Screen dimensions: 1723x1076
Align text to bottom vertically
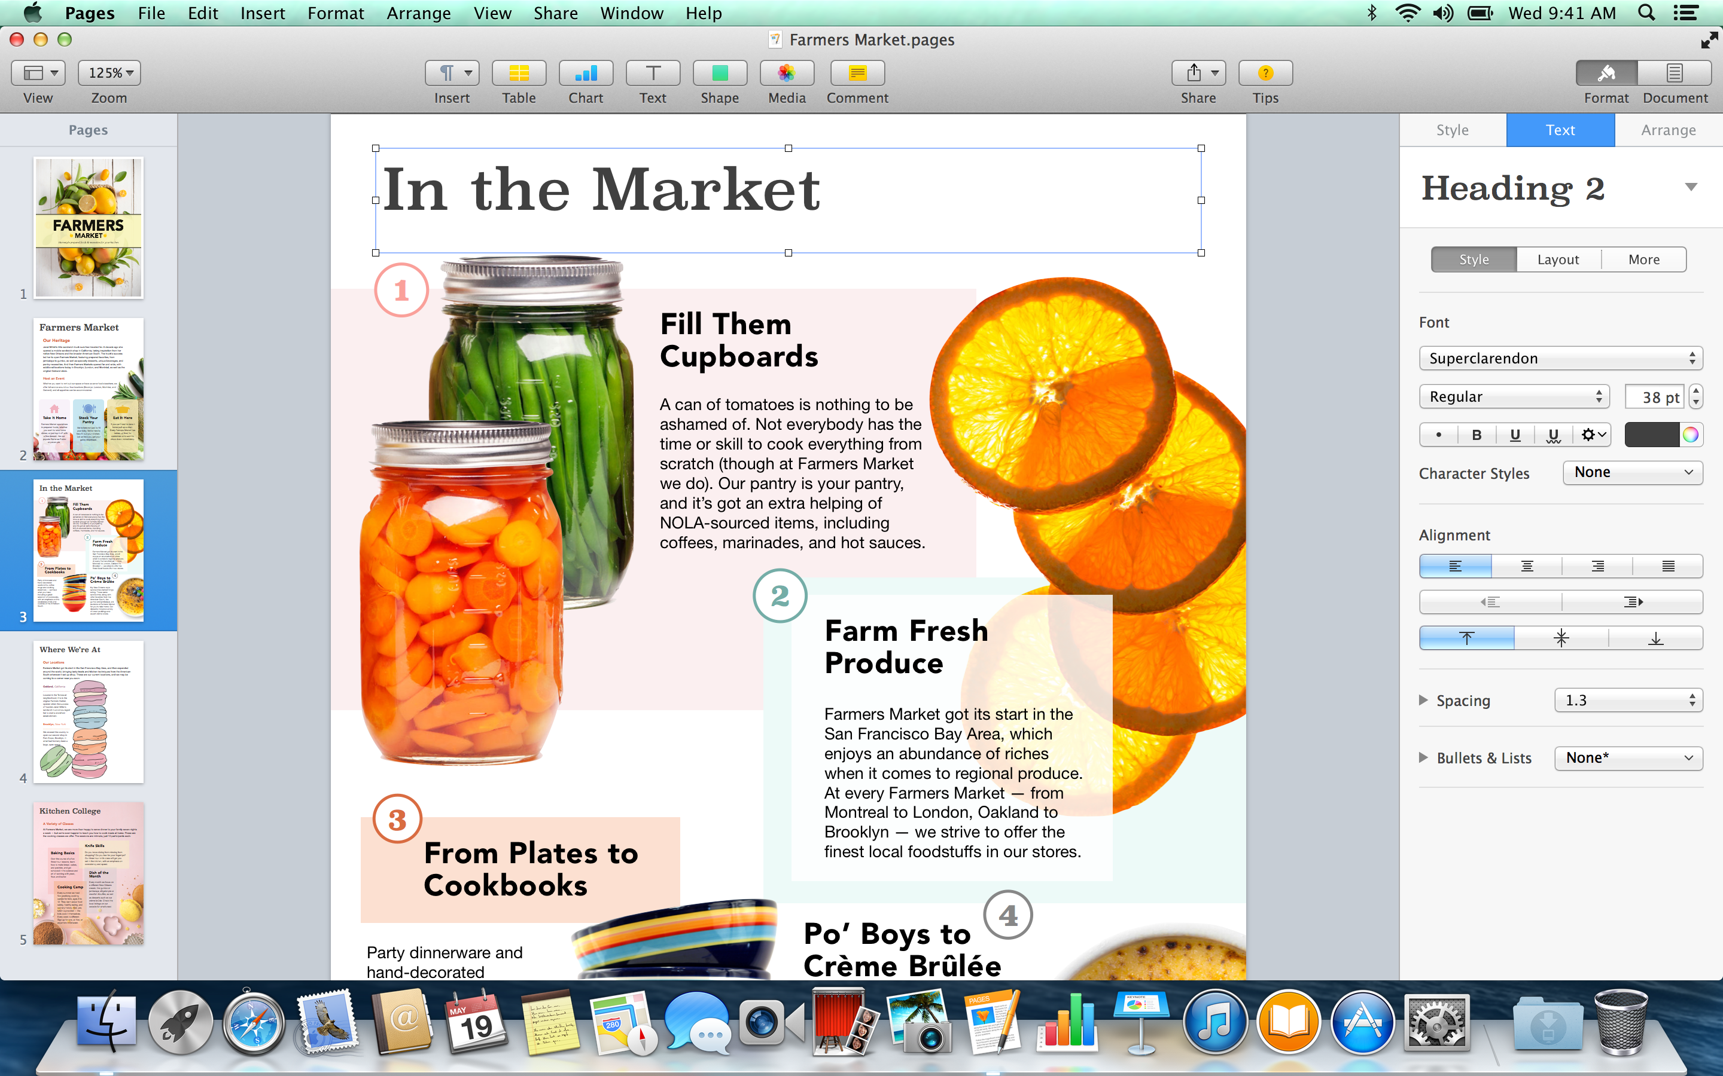(x=1655, y=638)
